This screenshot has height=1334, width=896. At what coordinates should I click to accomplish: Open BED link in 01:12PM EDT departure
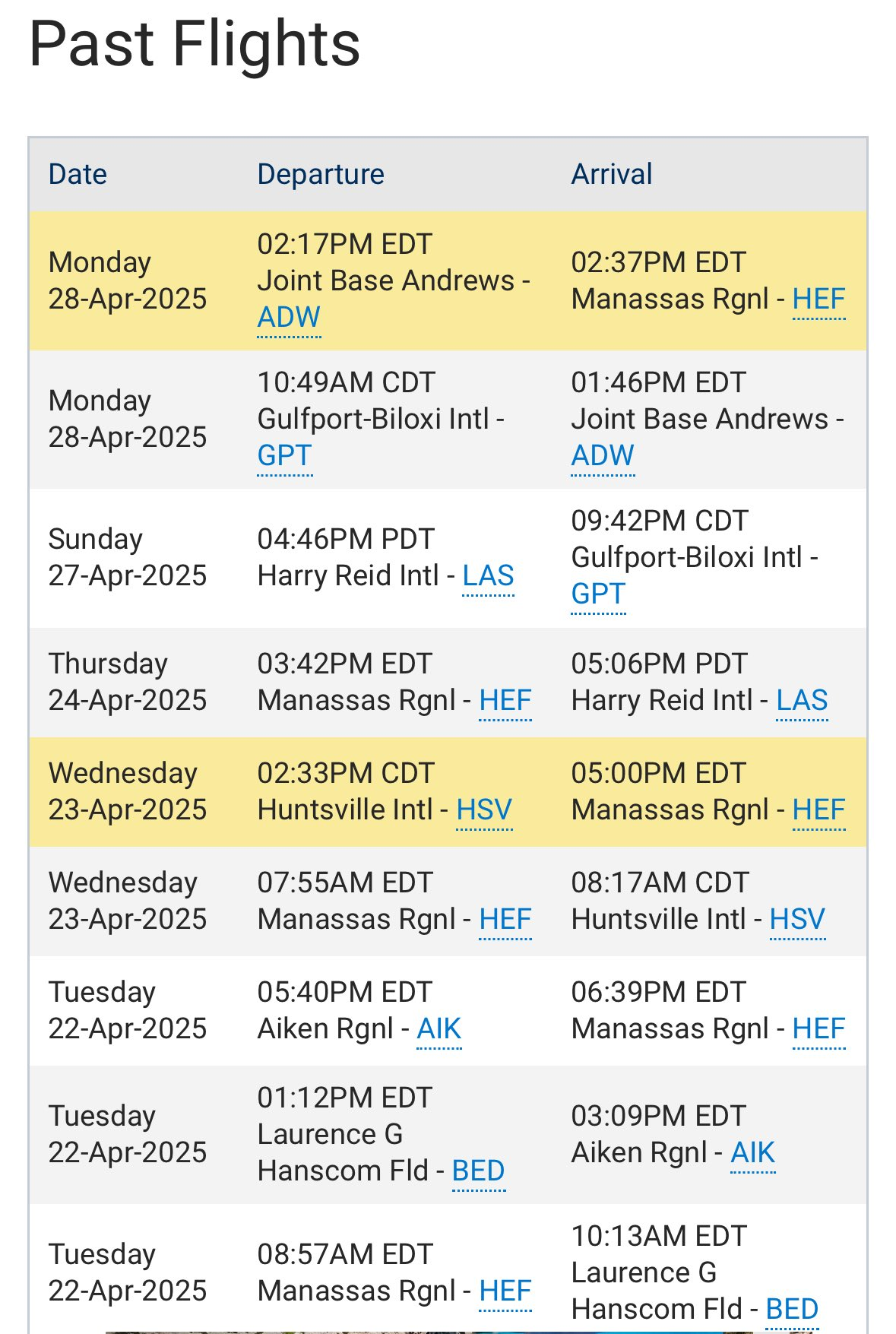[x=478, y=1171]
